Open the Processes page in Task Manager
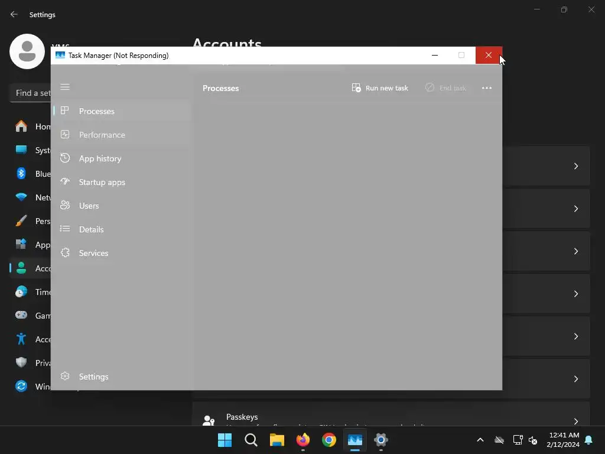Screen dimensions: 605x454 [122, 111]
